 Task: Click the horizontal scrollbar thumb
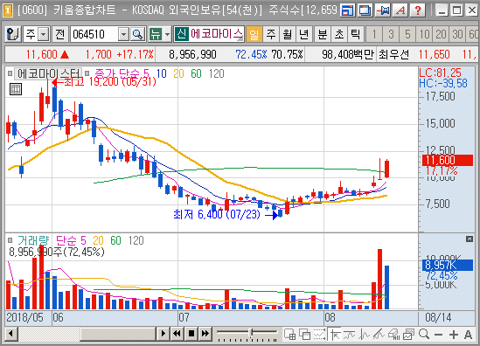[118, 334]
